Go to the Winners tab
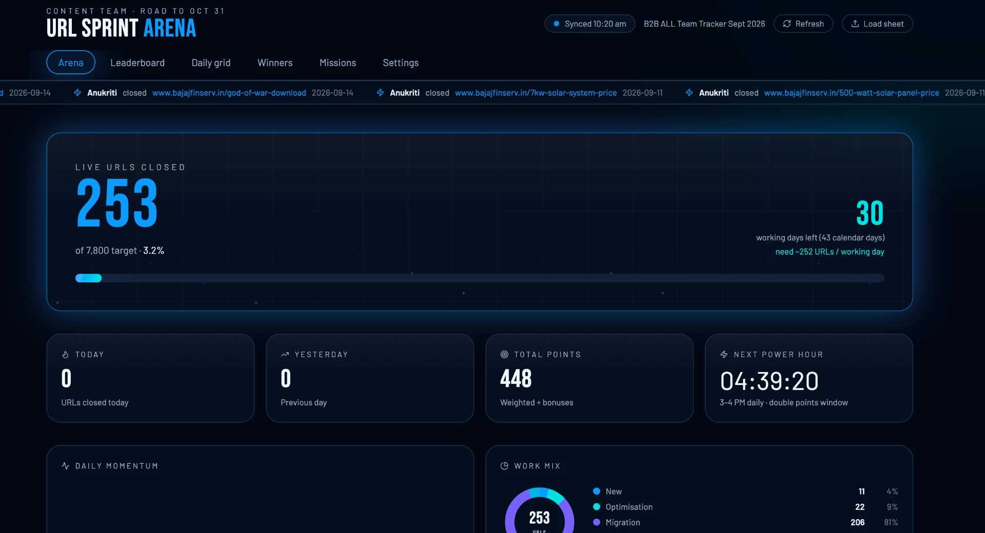The height and width of the screenshot is (533, 985). [275, 63]
